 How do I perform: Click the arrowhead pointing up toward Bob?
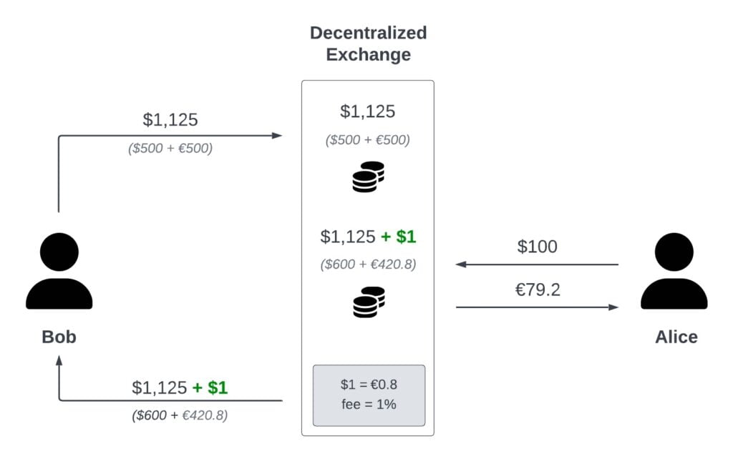(x=59, y=360)
